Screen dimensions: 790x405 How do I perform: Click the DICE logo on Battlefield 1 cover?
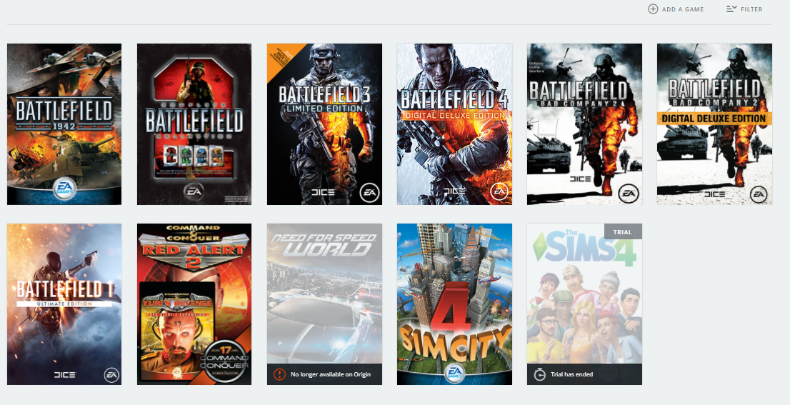[65, 375]
